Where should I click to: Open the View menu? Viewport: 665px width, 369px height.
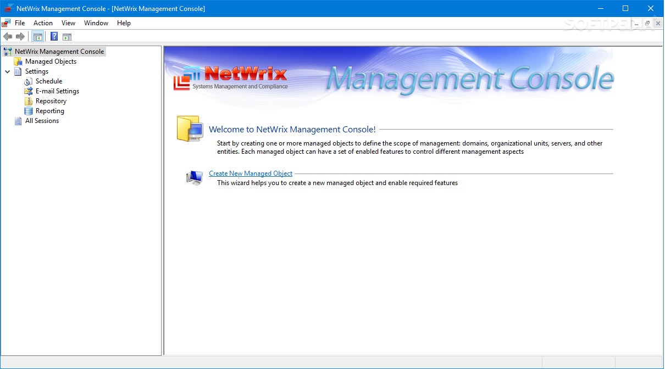pos(69,23)
